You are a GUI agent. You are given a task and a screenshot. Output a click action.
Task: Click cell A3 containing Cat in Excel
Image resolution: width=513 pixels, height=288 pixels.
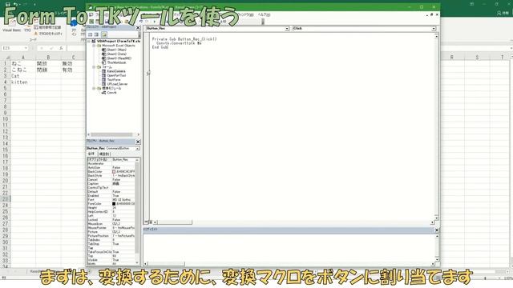pos(23,76)
